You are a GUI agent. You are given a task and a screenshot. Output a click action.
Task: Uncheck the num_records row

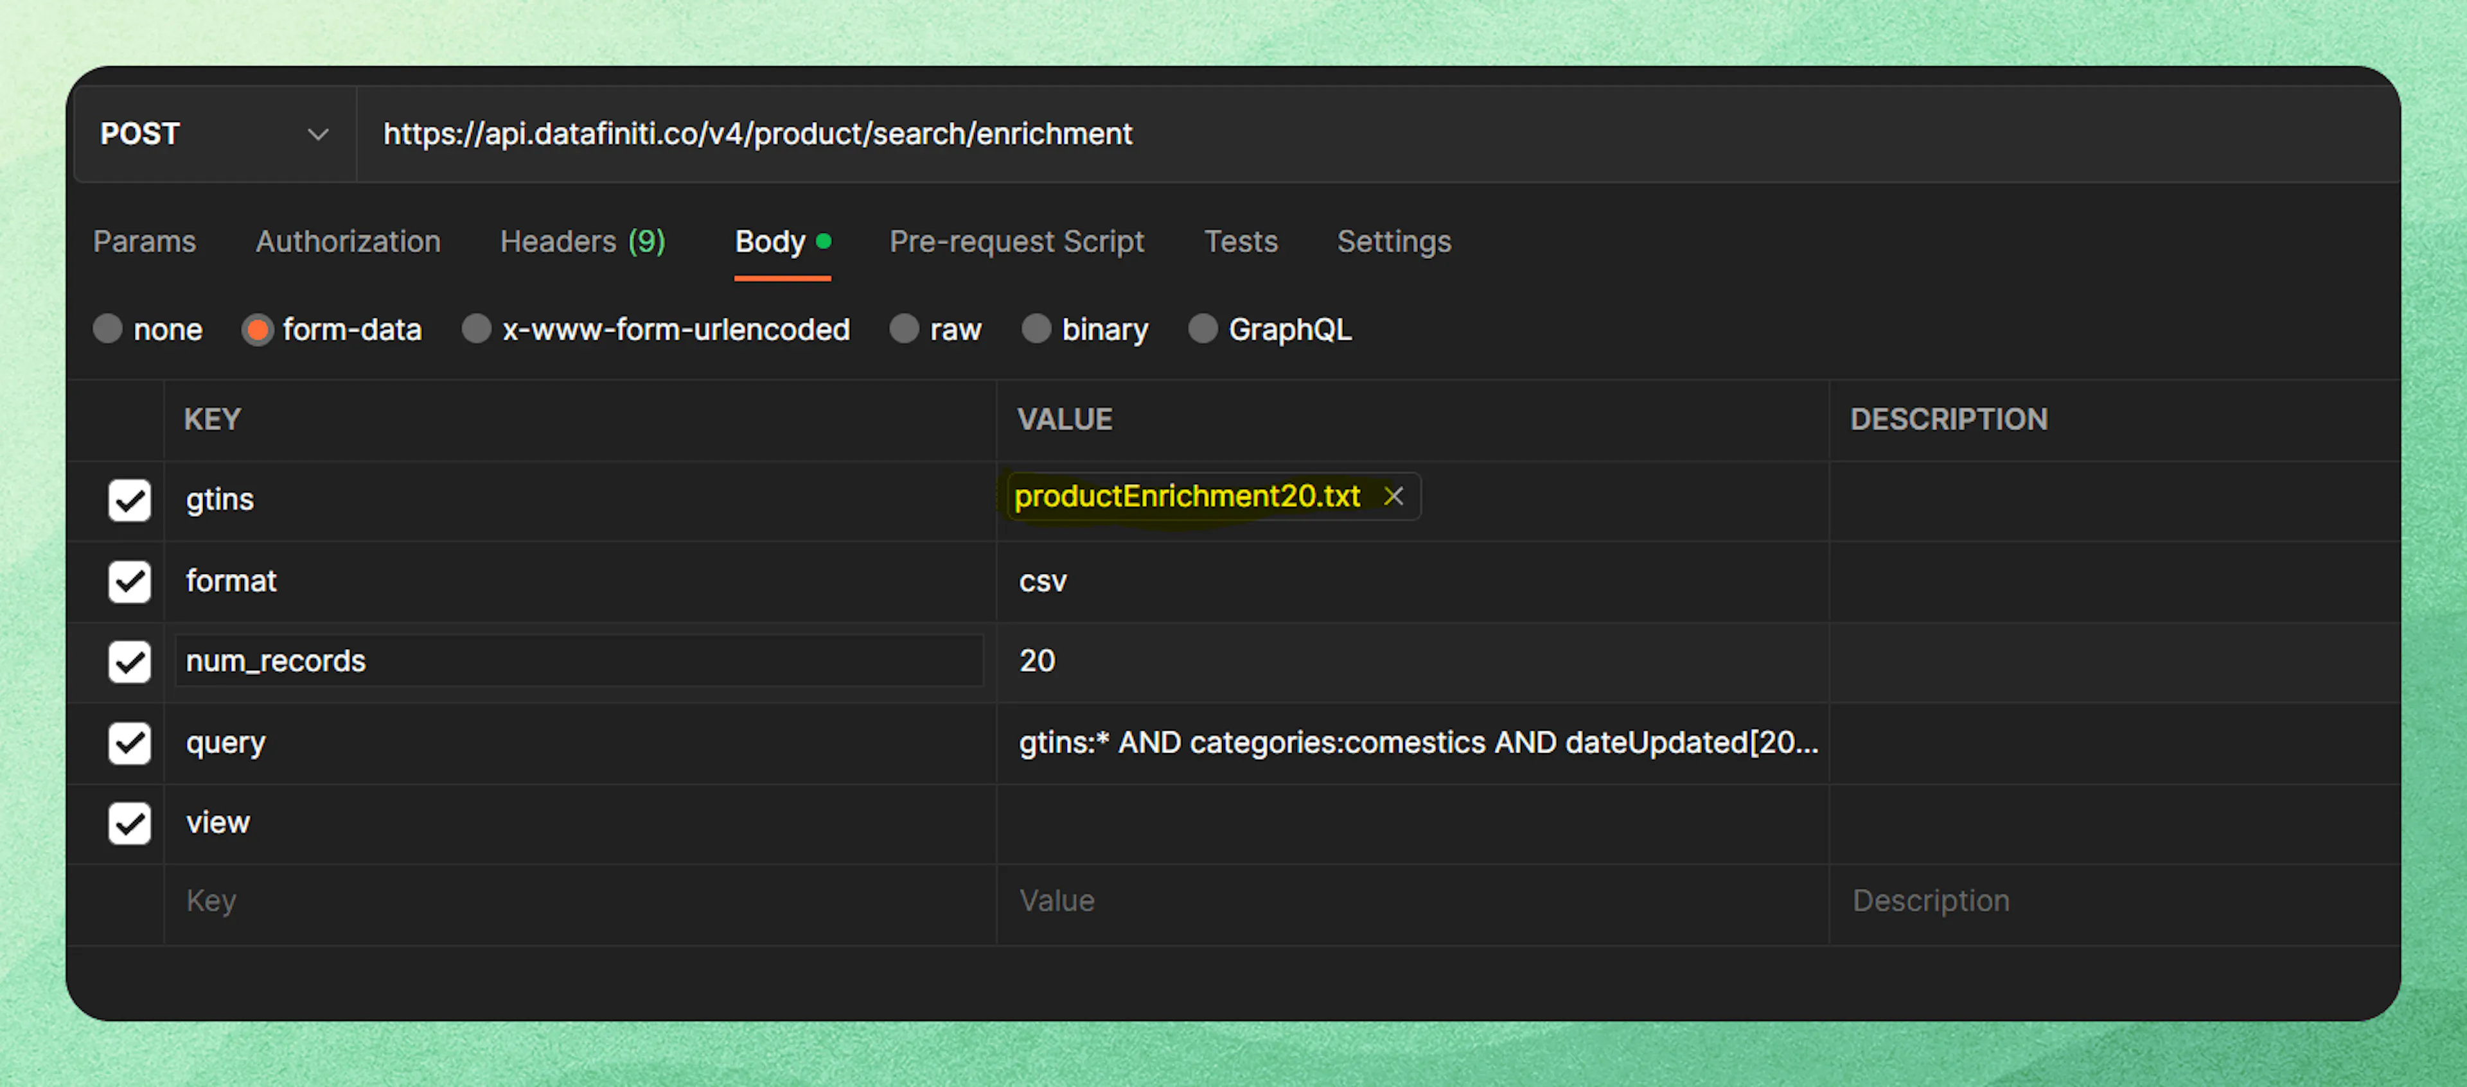pyautogui.click(x=129, y=661)
